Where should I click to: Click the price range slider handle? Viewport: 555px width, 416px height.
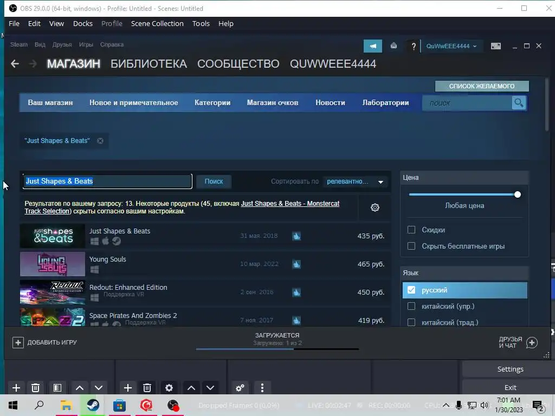tap(518, 194)
